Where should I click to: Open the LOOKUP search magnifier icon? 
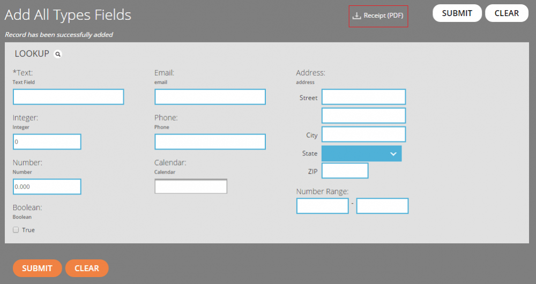pyautogui.click(x=58, y=54)
